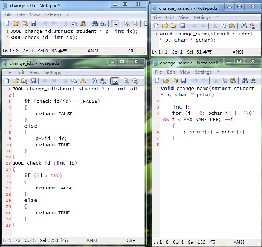Click Save icon in change_id.h window
The height and width of the screenshot is (247, 262).
pos(33,23)
